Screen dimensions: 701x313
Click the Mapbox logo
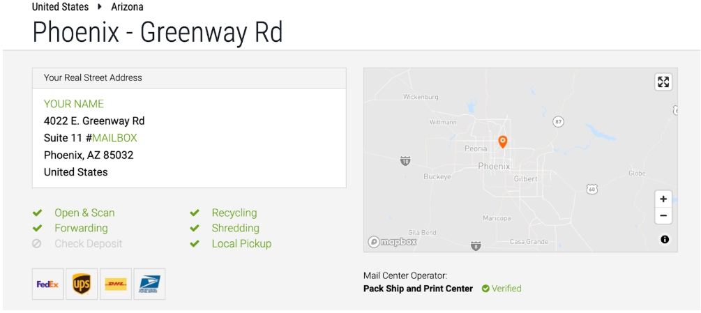[392, 242]
